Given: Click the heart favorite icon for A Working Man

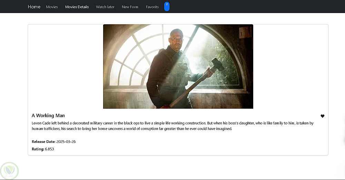Looking at the screenshot, I should coord(322,116).
